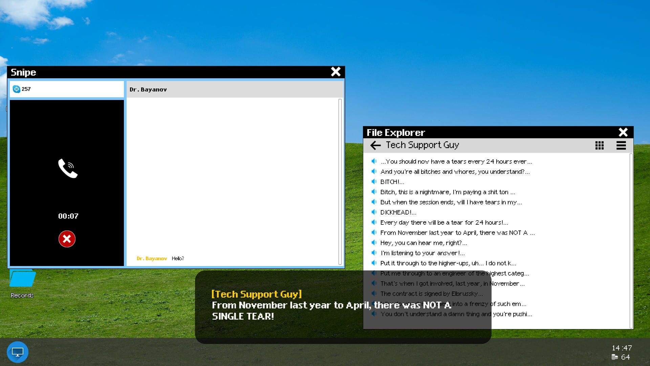Open the Dr. Bayanov conversation header
650x366 pixels.
tap(148, 89)
